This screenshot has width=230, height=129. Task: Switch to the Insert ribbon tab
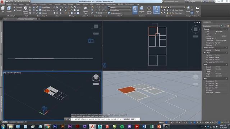click(x=50, y=4)
